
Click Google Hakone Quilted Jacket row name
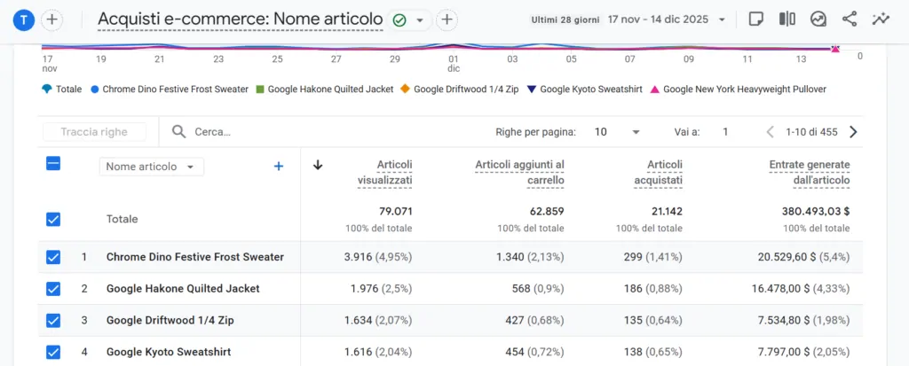tap(183, 288)
